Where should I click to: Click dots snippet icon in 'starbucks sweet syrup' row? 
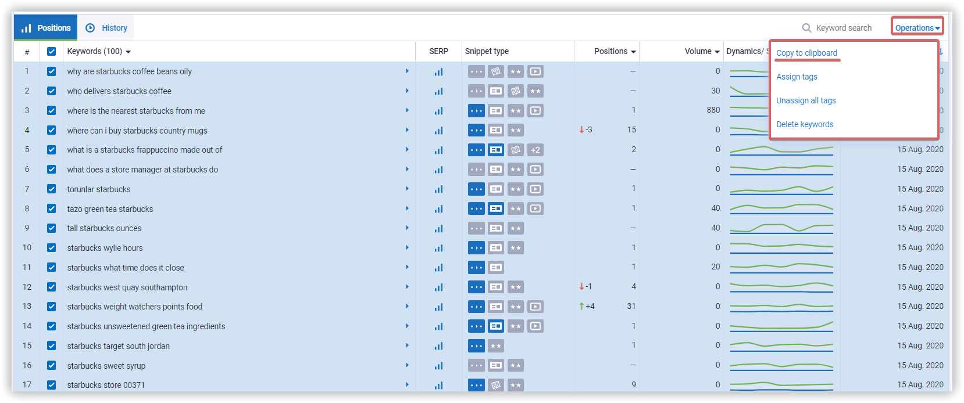point(476,365)
